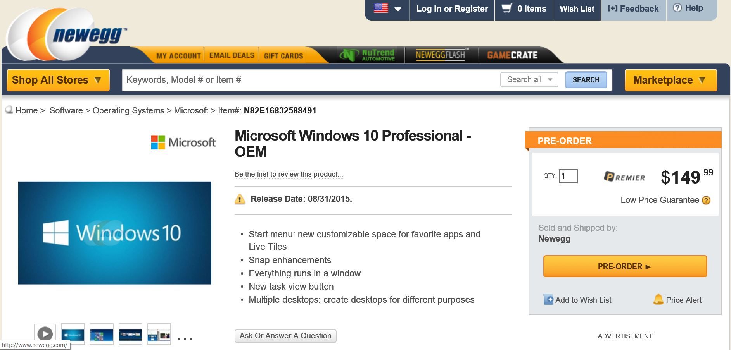
Task: Select the last multi-window screenshot thumbnail
Action: coord(159,334)
